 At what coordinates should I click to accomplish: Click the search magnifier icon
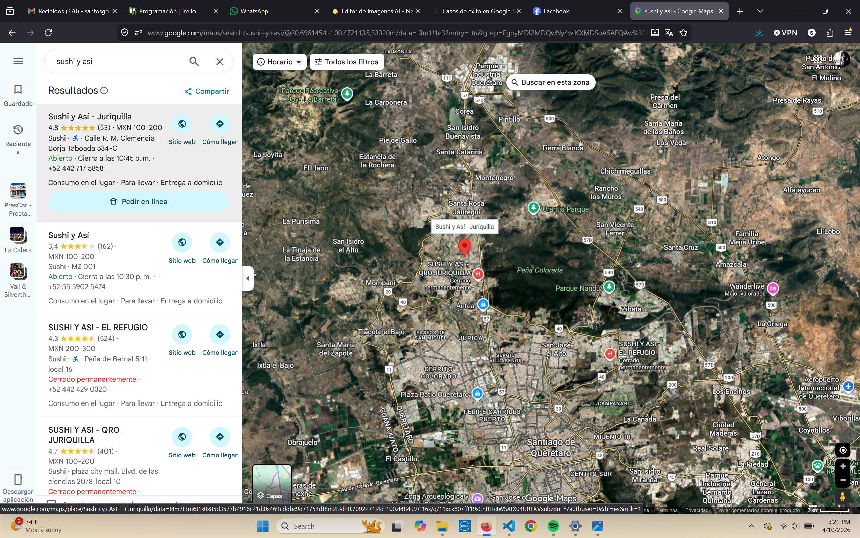[194, 61]
